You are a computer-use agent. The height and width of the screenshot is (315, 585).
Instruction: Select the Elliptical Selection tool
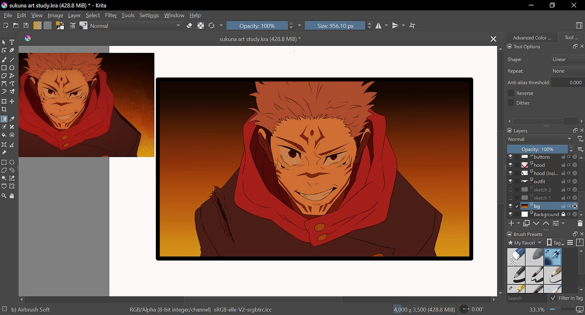tap(12, 162)
